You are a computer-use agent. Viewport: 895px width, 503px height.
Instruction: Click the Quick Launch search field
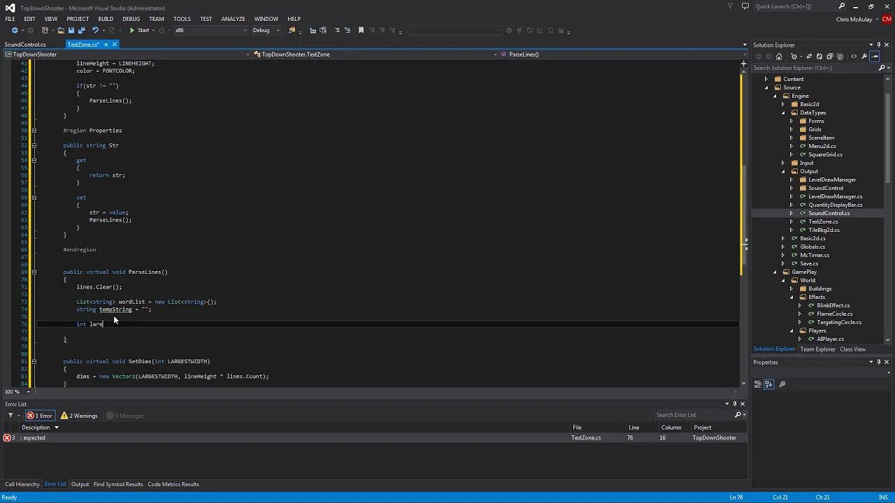click(x=794, y=6)
